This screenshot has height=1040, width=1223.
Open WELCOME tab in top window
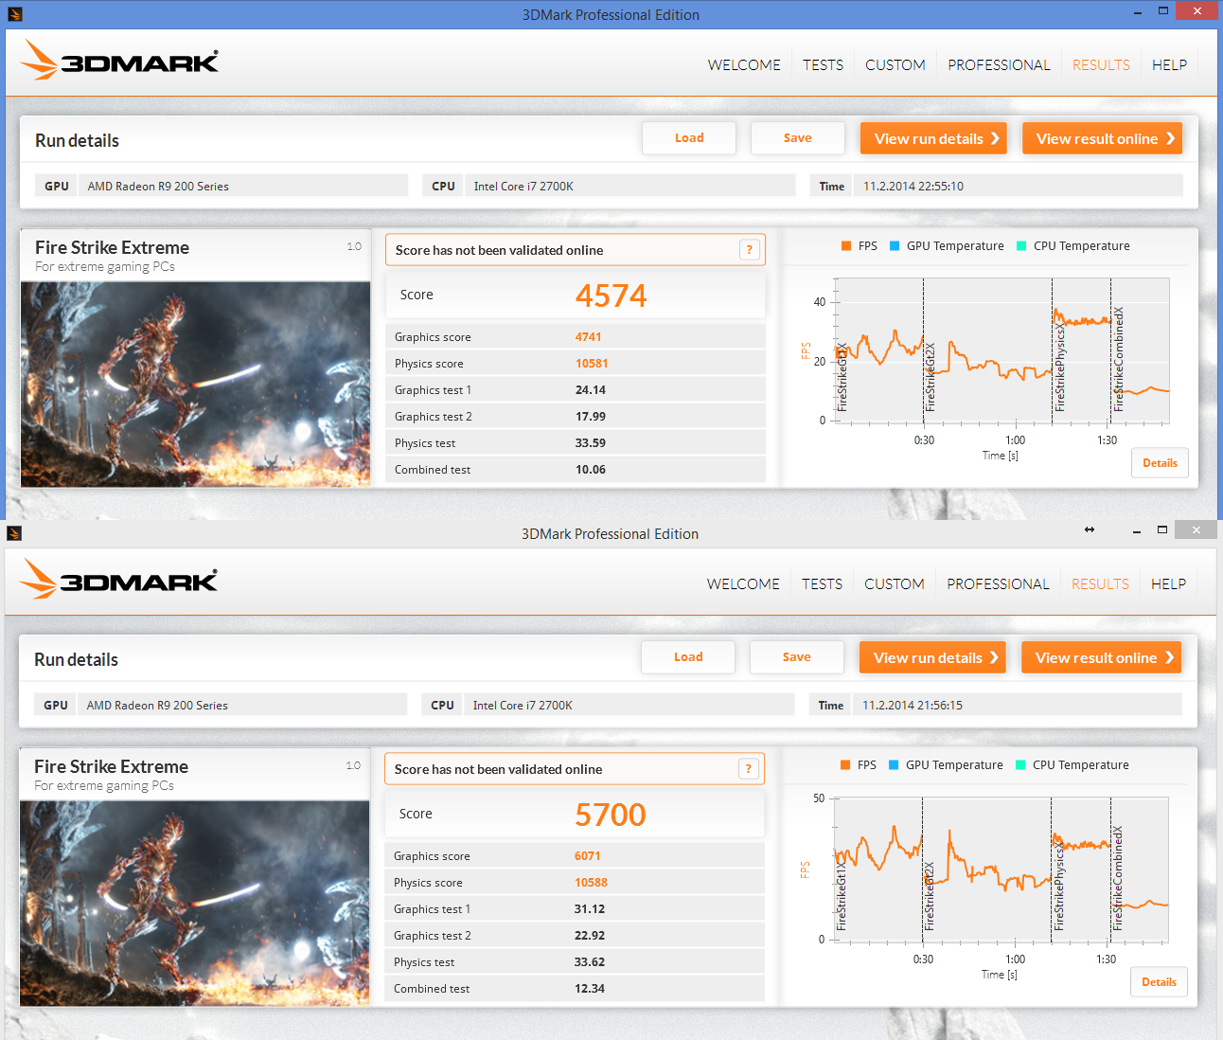tap(744, 64)
